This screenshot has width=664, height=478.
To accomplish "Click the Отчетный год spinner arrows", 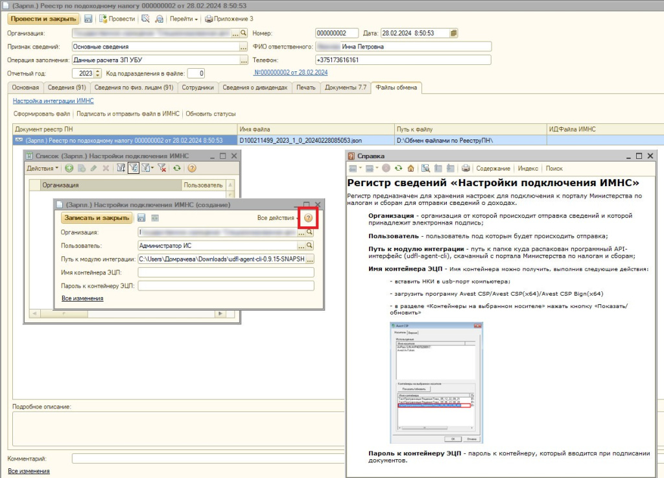I will (98, 73).
